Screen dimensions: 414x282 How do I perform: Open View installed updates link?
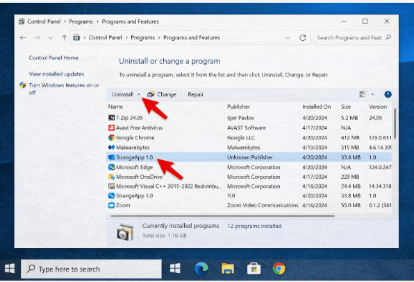(x=56, y=74)
